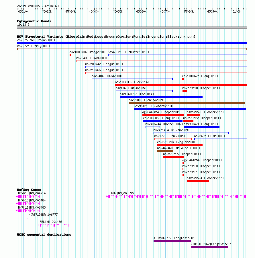Click the nsv579518 (Cooper2011) label
This screenshot has width=255, height=258.
tap(201, 88)
